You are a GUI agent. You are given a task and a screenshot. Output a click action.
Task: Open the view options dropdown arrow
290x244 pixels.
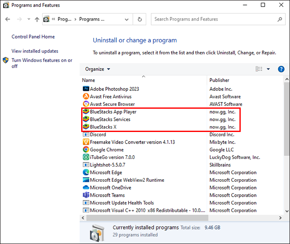pos(268,69)
